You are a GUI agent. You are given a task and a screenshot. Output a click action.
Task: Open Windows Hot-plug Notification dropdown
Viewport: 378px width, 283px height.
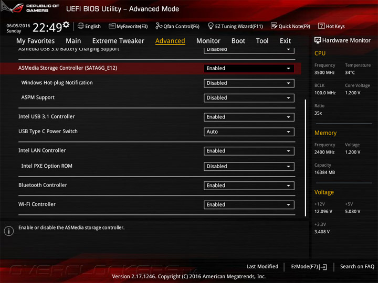click(249, 83)
